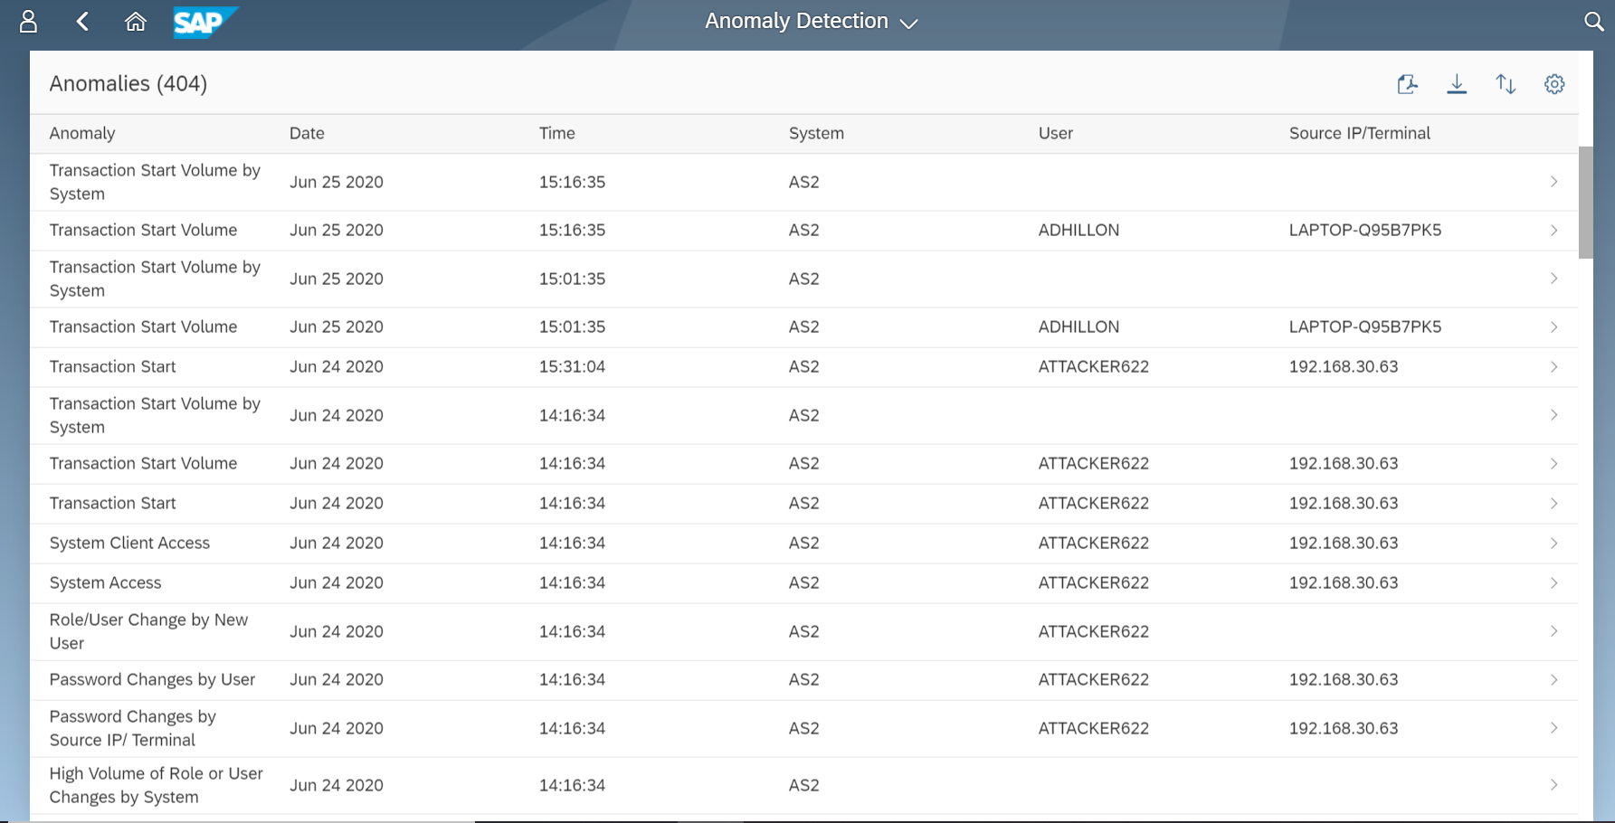Click the SAP logo
This screenshot has height=823, width=1615.
[x=204, y=22]
